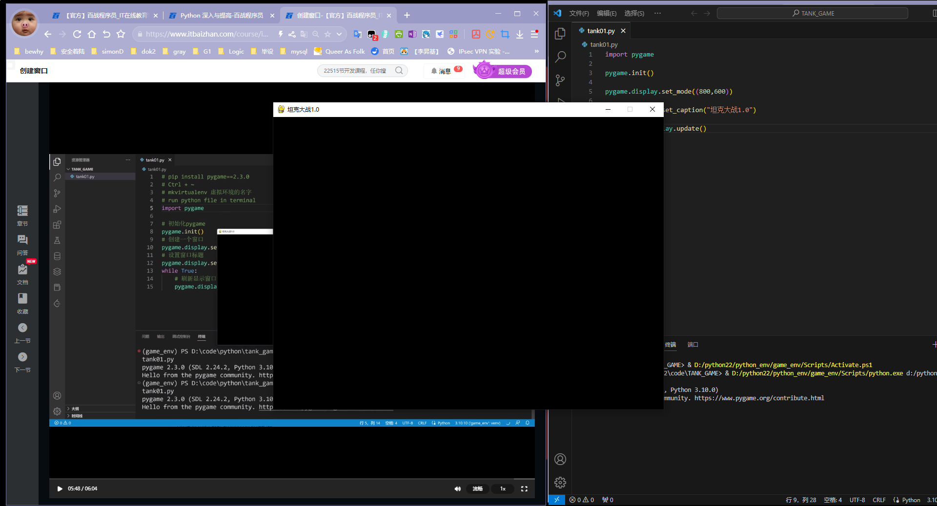The width and height of the screenshot is (937, 506).
Task: Click the zoom magnifier icon in address bar
Action: (x=316, y=34)
